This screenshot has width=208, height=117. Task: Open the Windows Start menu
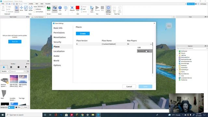3,115
